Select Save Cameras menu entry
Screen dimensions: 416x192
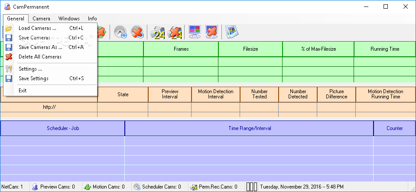50,38
